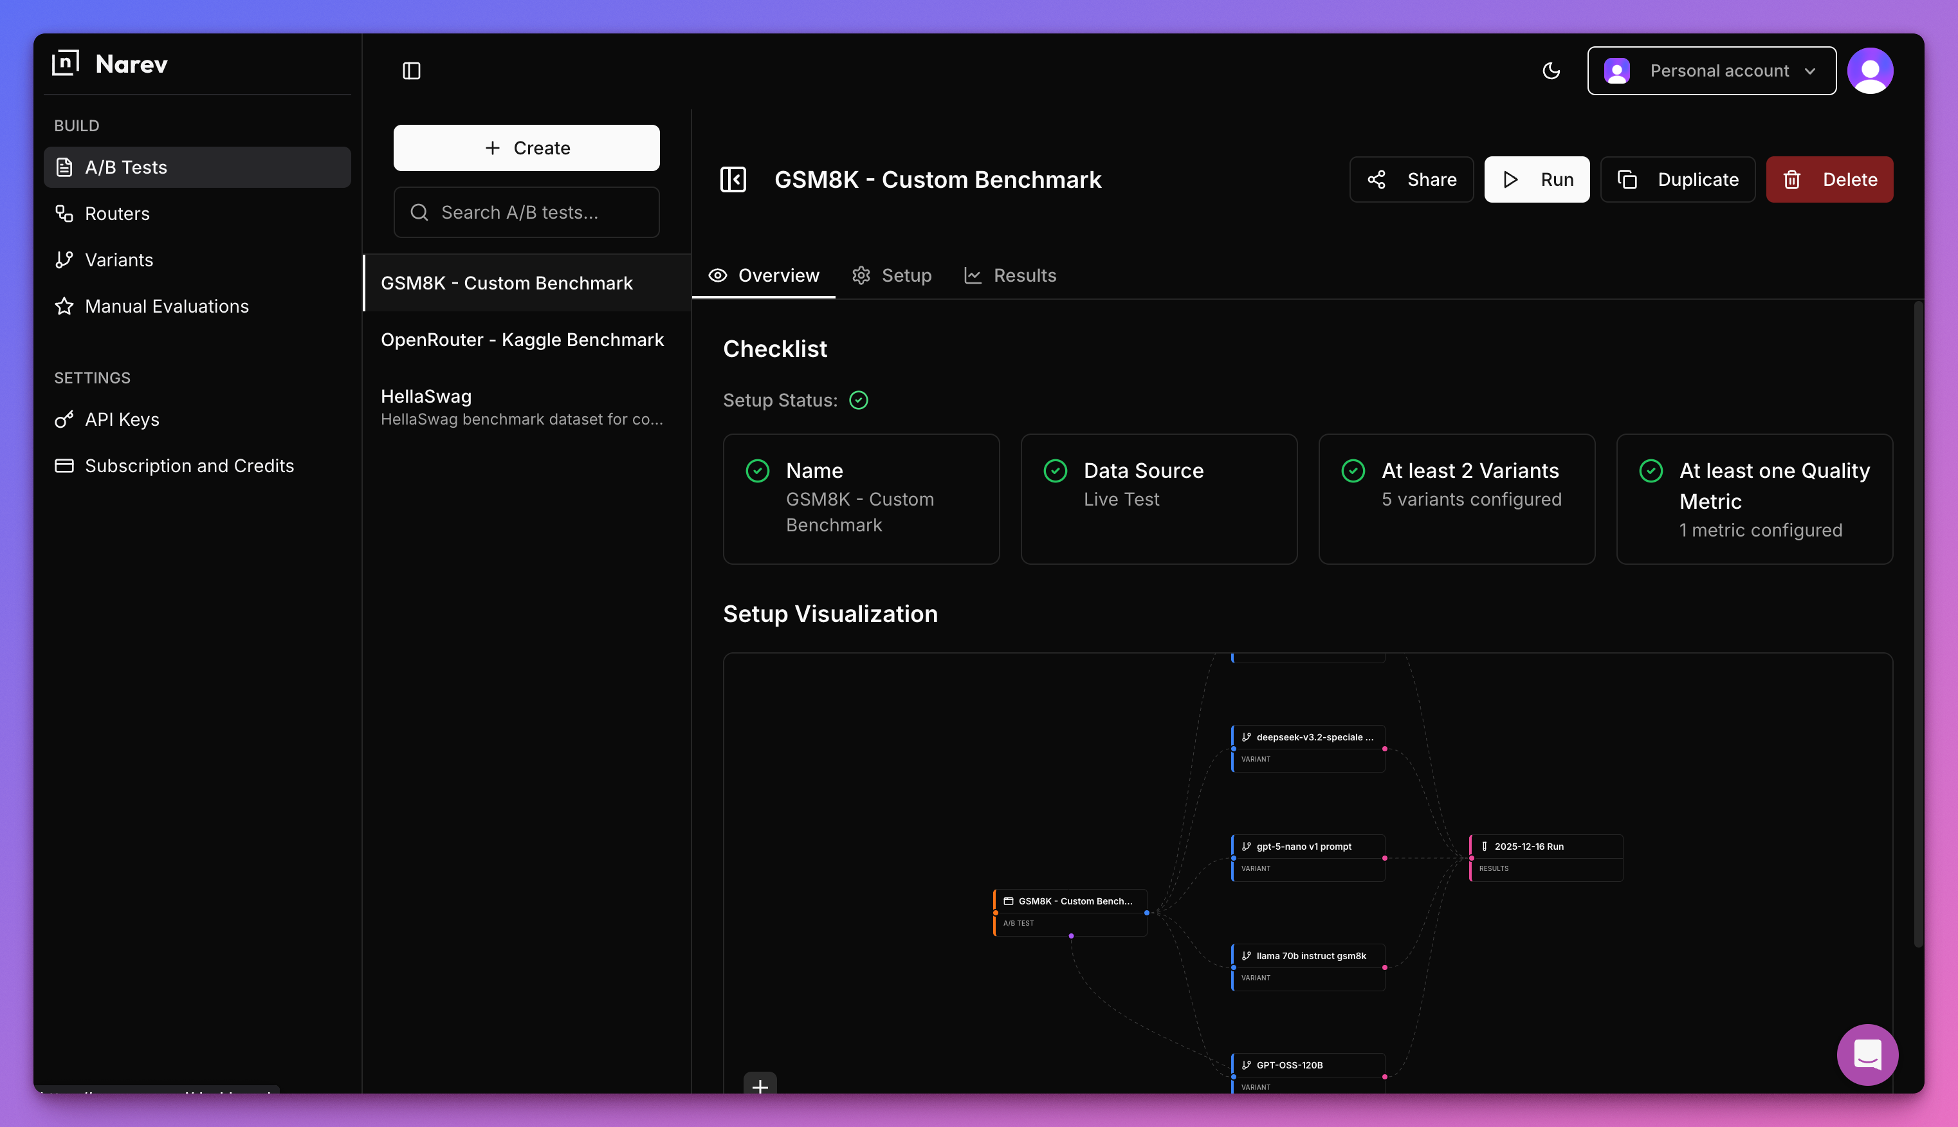Create a new A/B test

[526, 148]
